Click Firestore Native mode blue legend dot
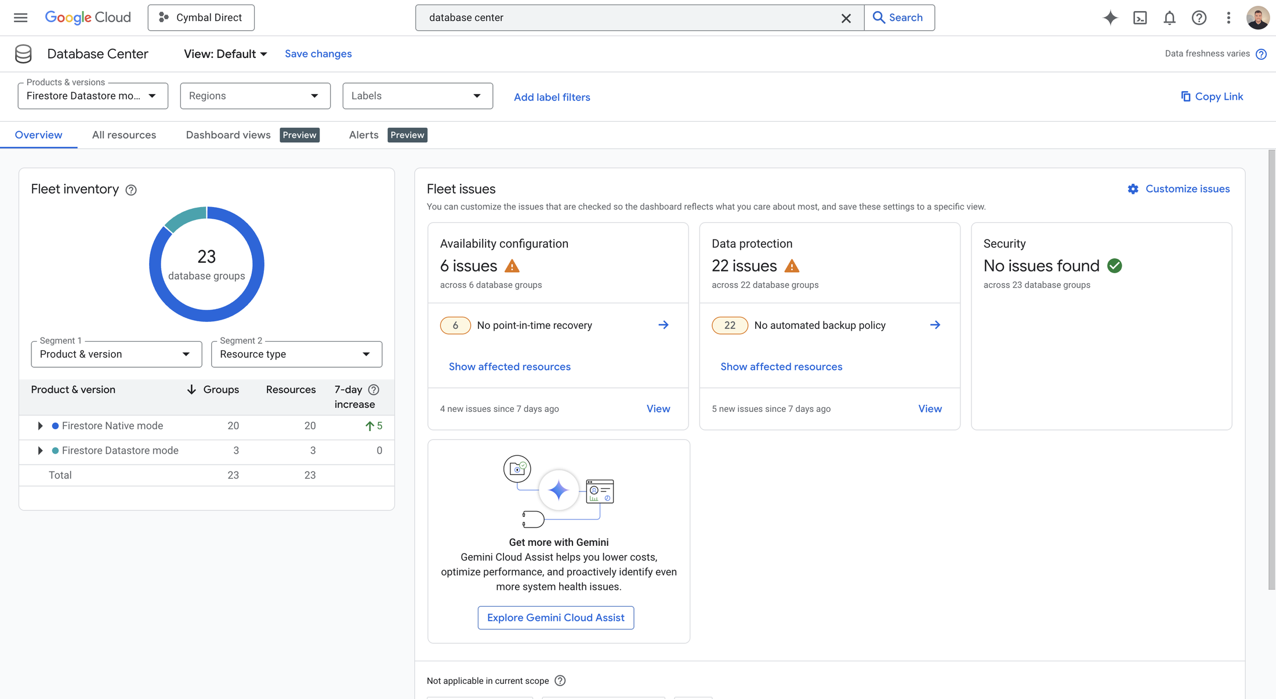This screenshot has height=699, width=1276. (x=56, y=426)
